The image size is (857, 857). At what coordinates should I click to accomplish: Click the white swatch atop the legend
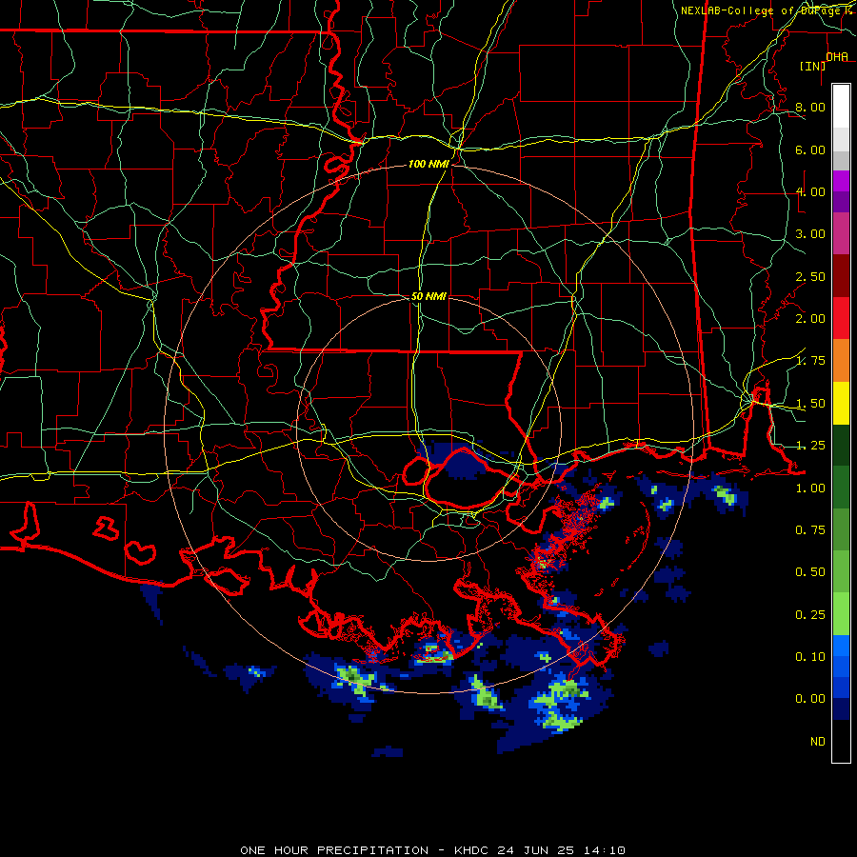(x=841, y=106)
